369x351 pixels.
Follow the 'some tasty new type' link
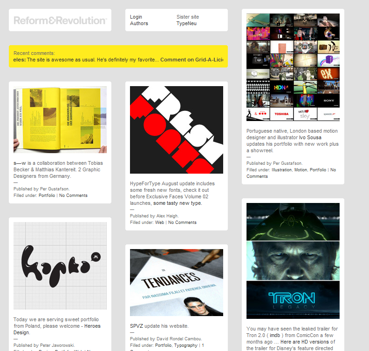coord(177,203)
